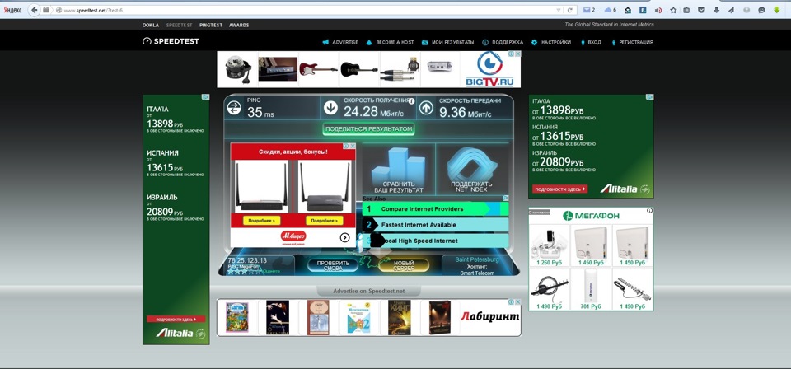
Task: Open the mail notifier icon showing 2
Action: [588, 10]
